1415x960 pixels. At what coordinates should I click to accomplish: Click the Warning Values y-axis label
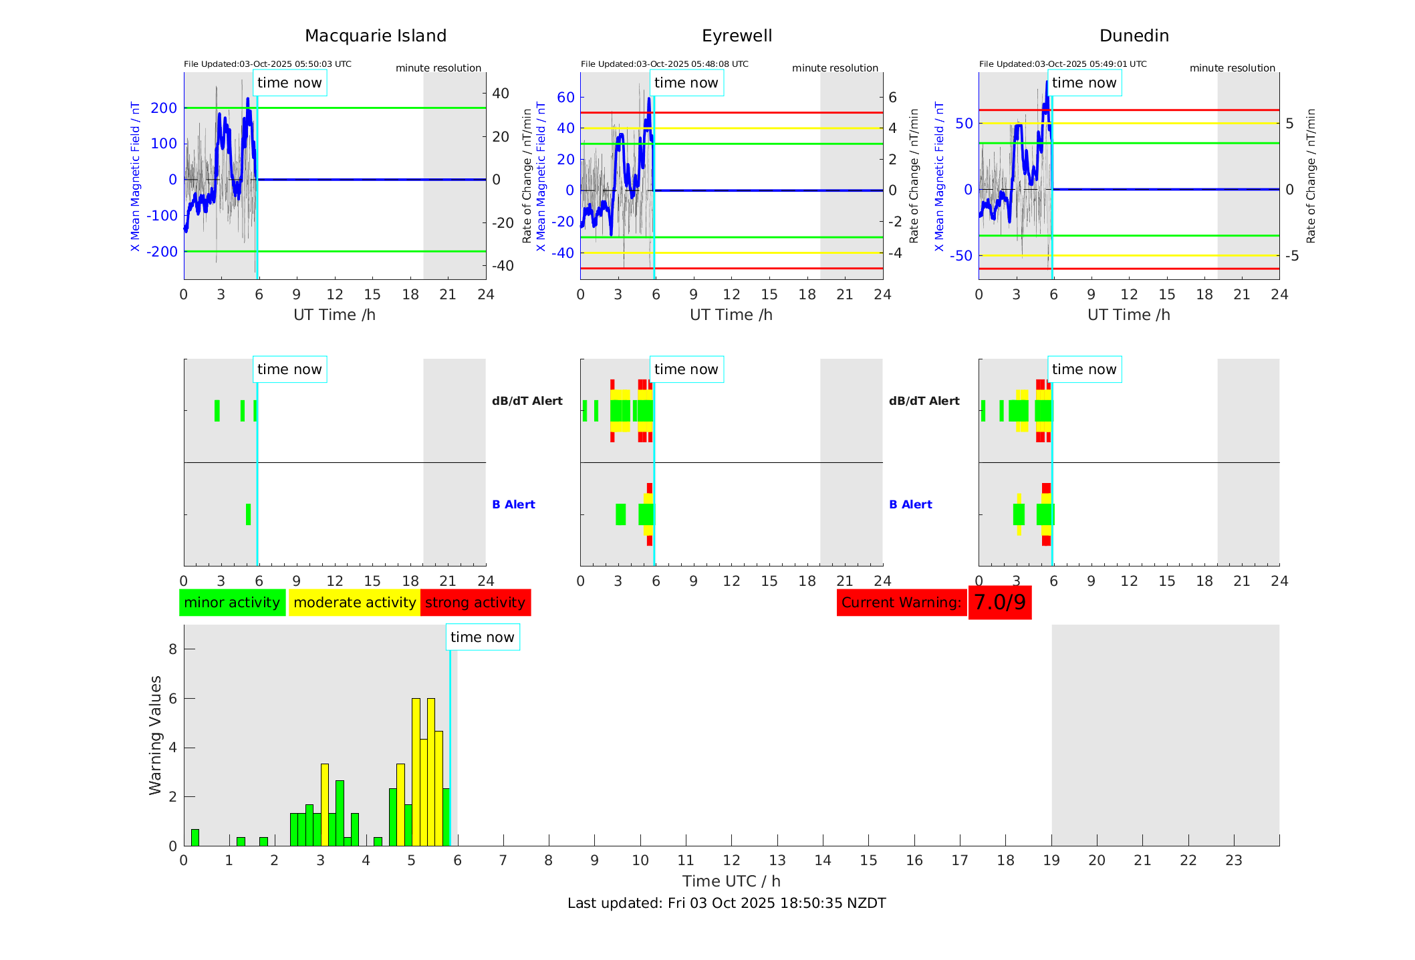click(x=156, y=735)
